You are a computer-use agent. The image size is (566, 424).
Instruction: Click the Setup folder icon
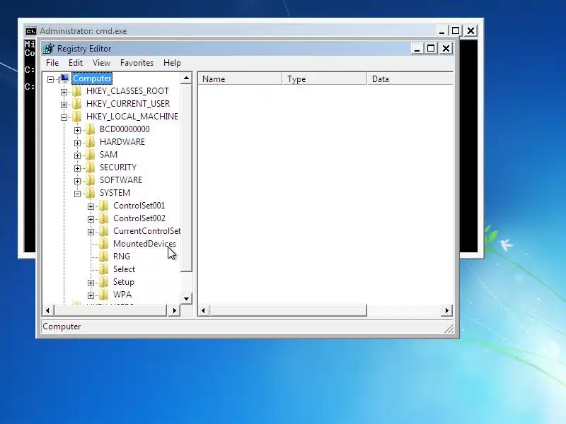coord(104,282)
